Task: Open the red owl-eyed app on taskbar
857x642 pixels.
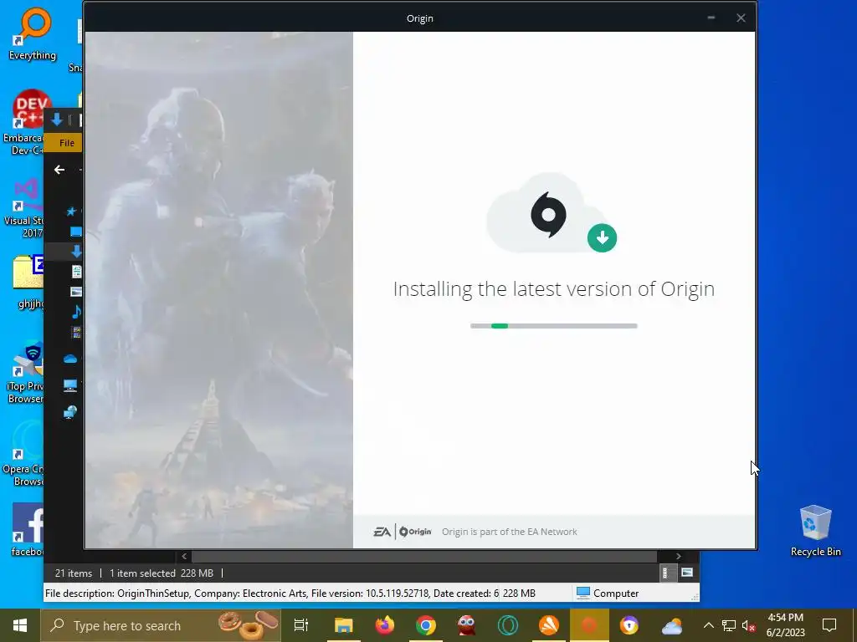Action: point(467,625)
